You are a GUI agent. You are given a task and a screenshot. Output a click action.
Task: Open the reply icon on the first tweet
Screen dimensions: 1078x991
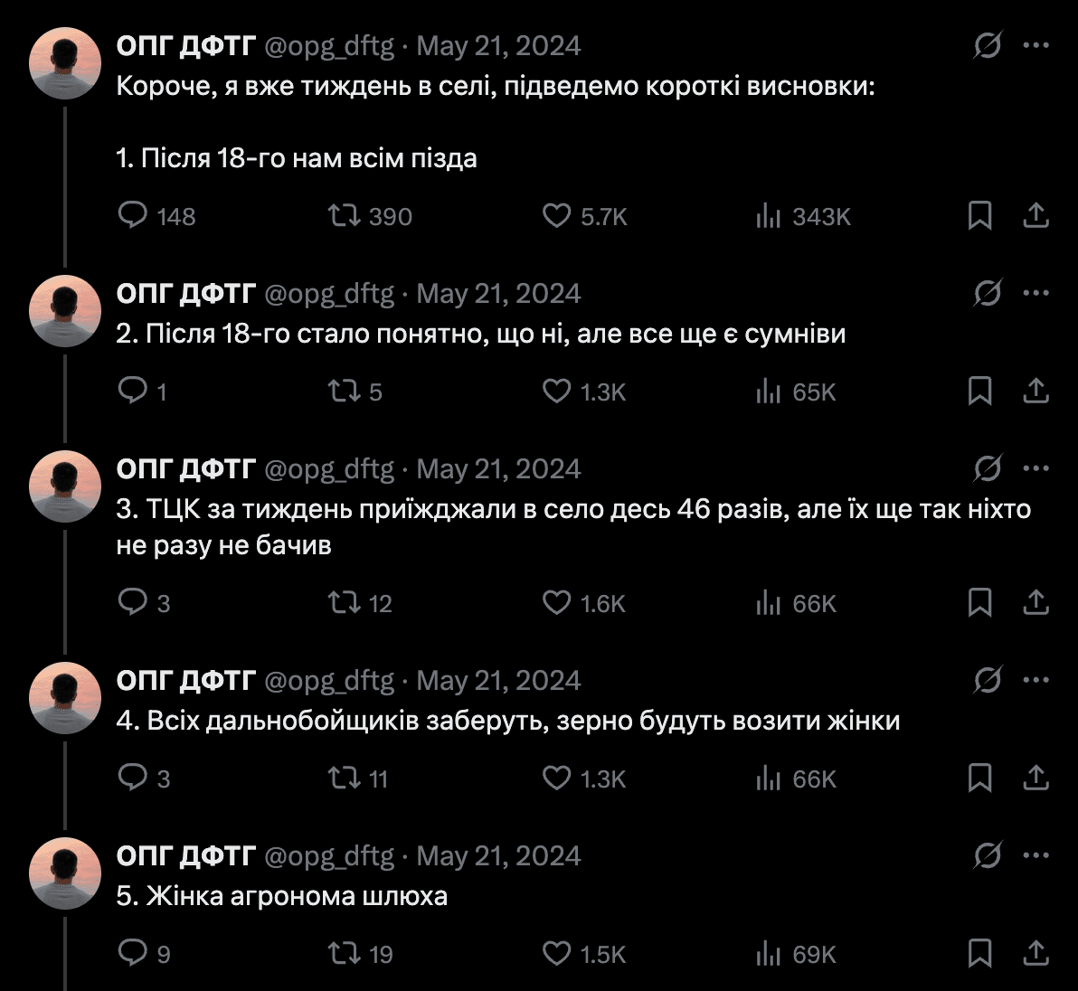click(x=132, y=216)
